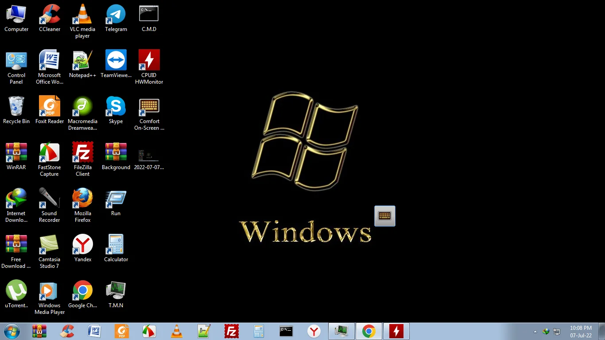Click the network icon in the system tray
Viewport: 605px width, 340px height.
(557, 332)
